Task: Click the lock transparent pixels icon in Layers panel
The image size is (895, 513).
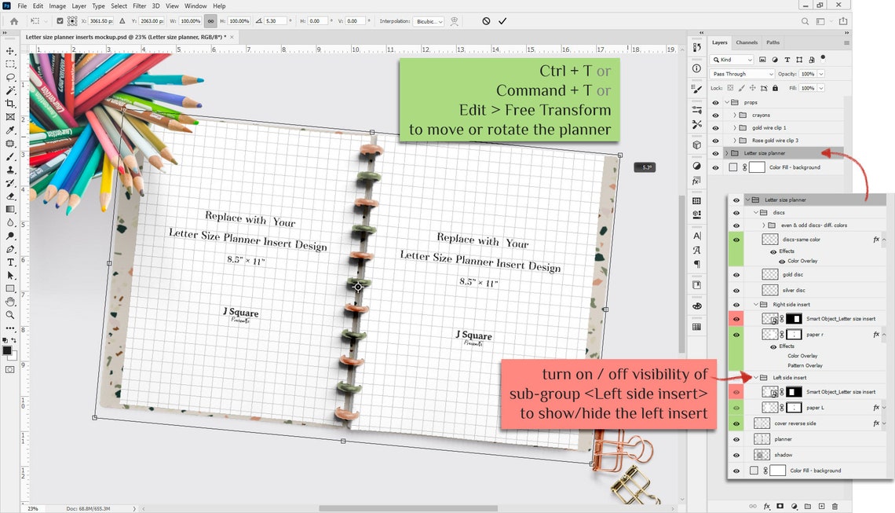Action: (730, 88)
